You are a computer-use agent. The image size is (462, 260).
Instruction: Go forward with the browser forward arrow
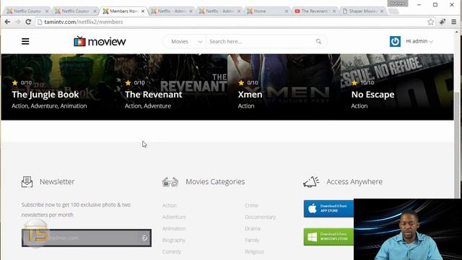point(17,22)
